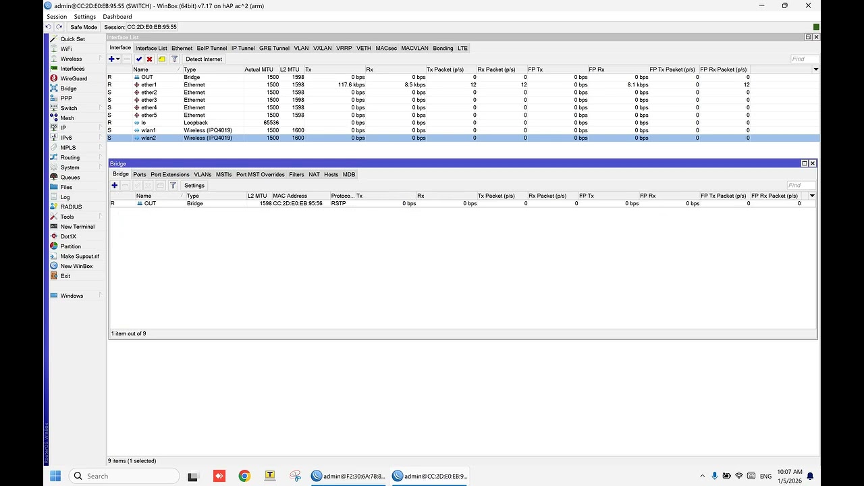The width and height of the screenshot is (864, 486).
Task: Switch to the VLANs tab in Bridge
Action: [x=202, y=174]
